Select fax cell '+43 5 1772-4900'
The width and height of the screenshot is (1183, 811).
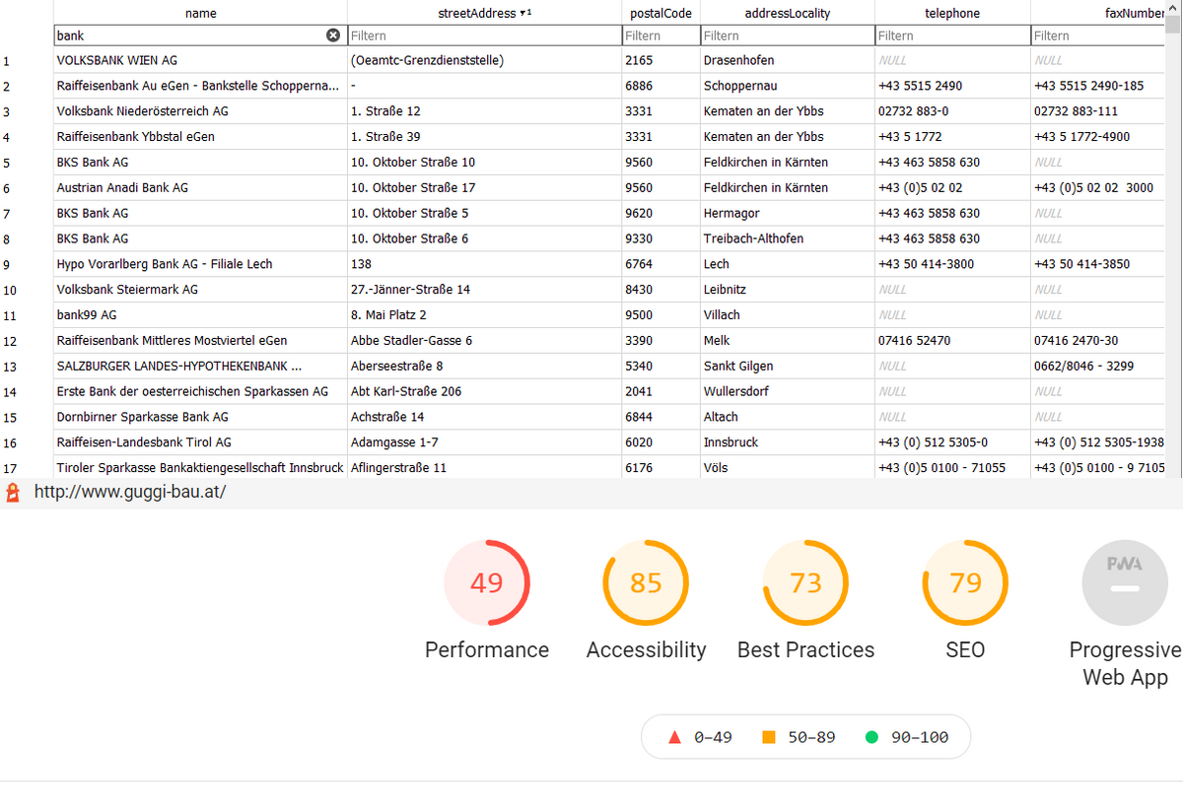pyautogui.click(x=1098, y=137)
